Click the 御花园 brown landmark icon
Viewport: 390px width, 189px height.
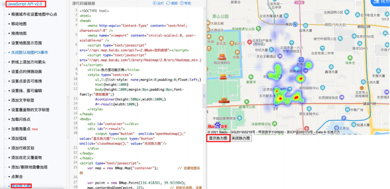pyautogui.click(x=221, y=39)
